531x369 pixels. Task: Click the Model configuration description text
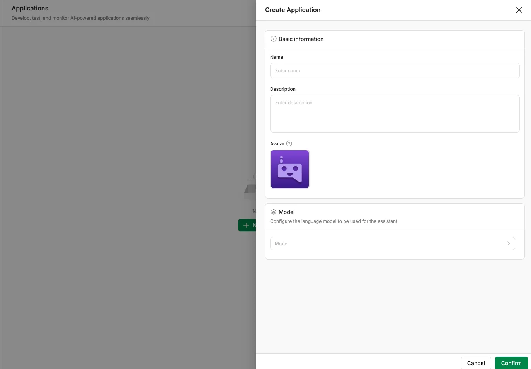tap(334, 221)
